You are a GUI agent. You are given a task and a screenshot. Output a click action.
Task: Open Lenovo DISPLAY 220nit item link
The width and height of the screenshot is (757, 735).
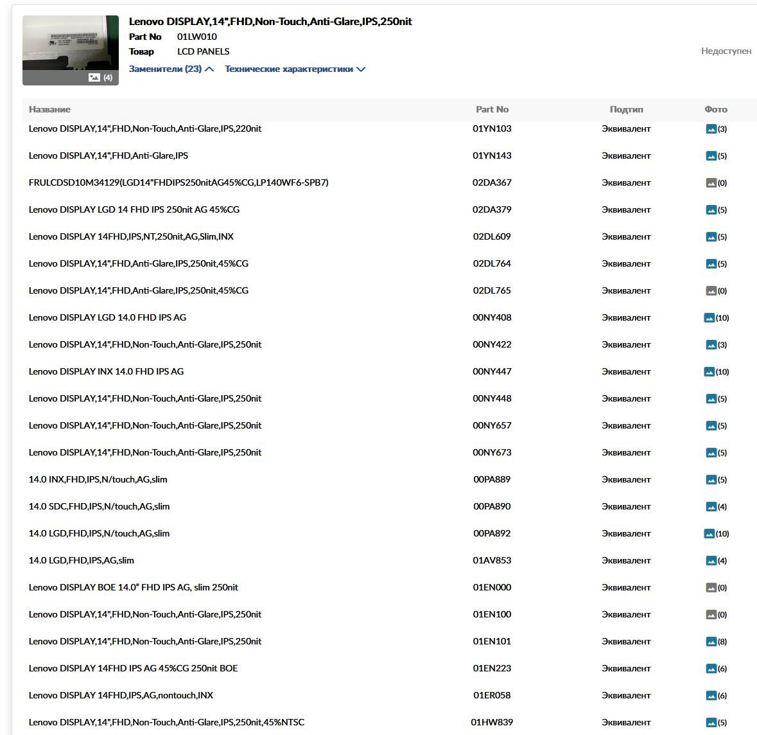pos(145,128)
